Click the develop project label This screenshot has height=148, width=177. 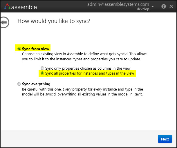click(x=143, y=9)
